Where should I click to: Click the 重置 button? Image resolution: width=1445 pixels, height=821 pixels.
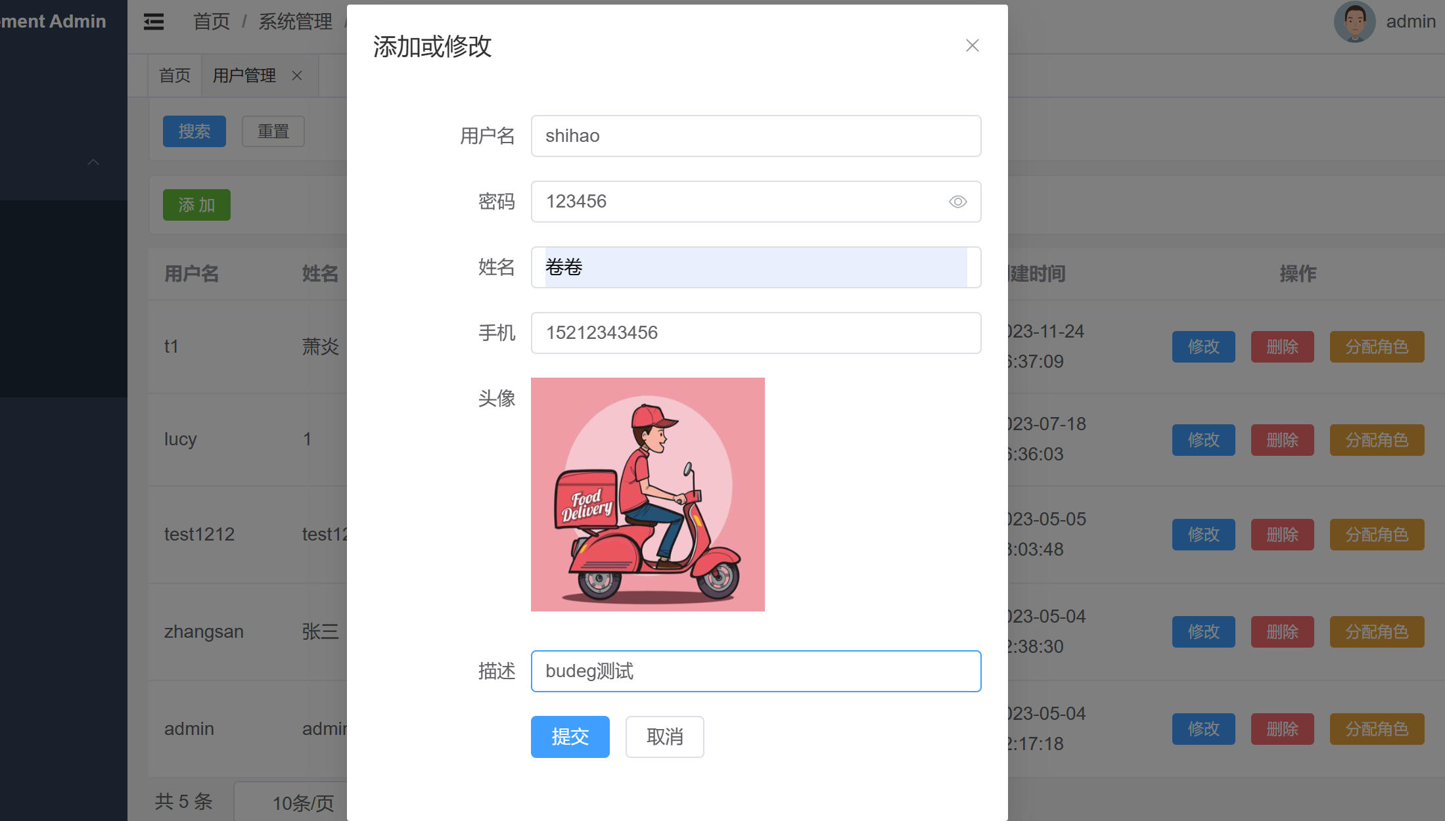click(273, 131)
